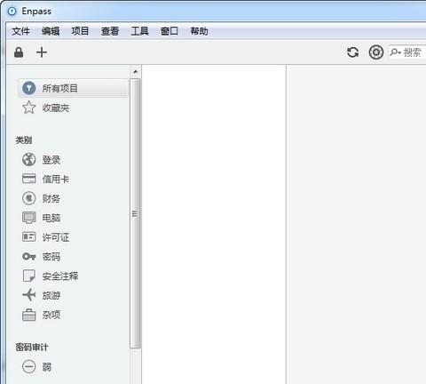Screen dimensions: 426x384
Task: Click the globe icon next to 登录
Action: point(29,160)
